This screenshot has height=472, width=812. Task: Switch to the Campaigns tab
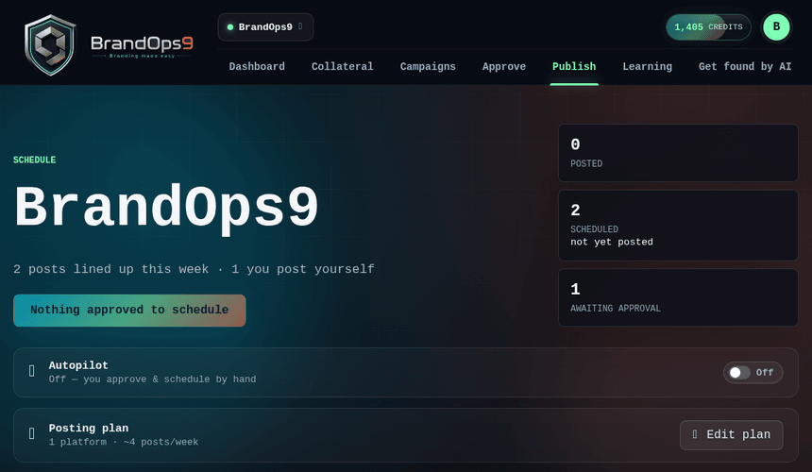[x=428, y=66]
